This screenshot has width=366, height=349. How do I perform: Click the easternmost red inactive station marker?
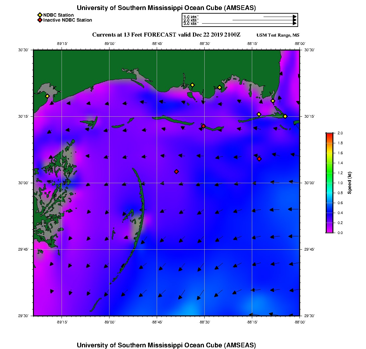(259, 159)
